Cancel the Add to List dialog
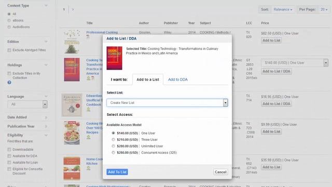Screen dimensions: 332x187 (x=220, y=172)
